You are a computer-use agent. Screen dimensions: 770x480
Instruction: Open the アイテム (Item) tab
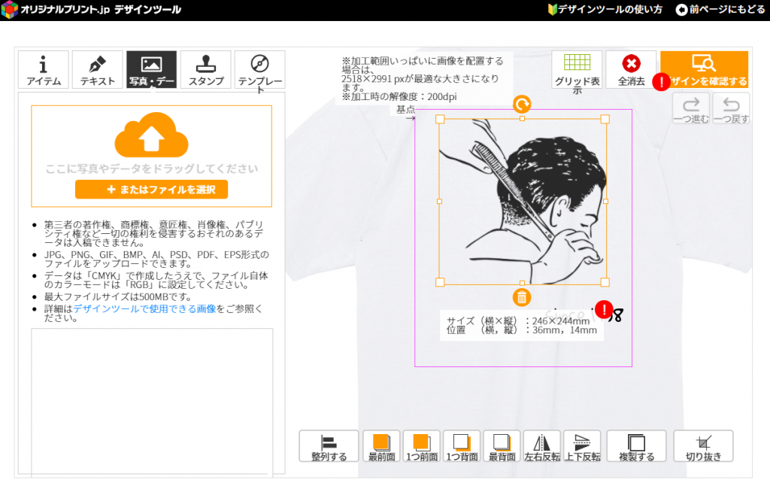point(43,69)
